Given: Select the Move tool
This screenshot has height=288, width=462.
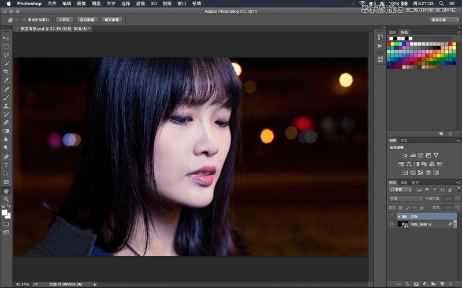Looking at the screenshot, I should [6, 38].
